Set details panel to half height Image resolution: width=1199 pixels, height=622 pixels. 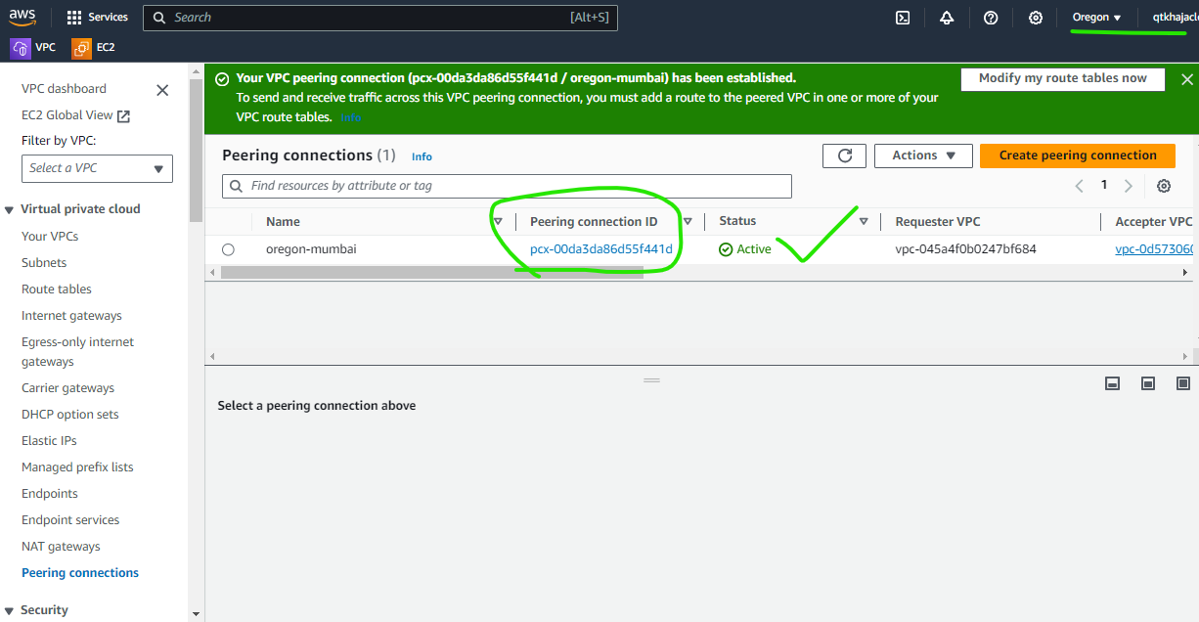pyautogui.click(x=1148, y=383)
